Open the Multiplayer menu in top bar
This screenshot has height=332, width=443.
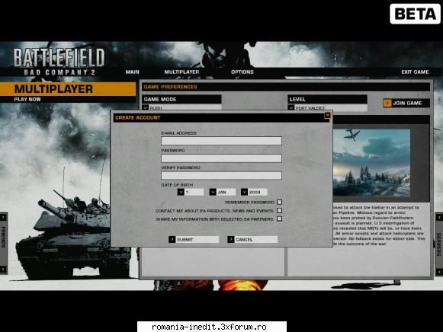click(181, 72)
